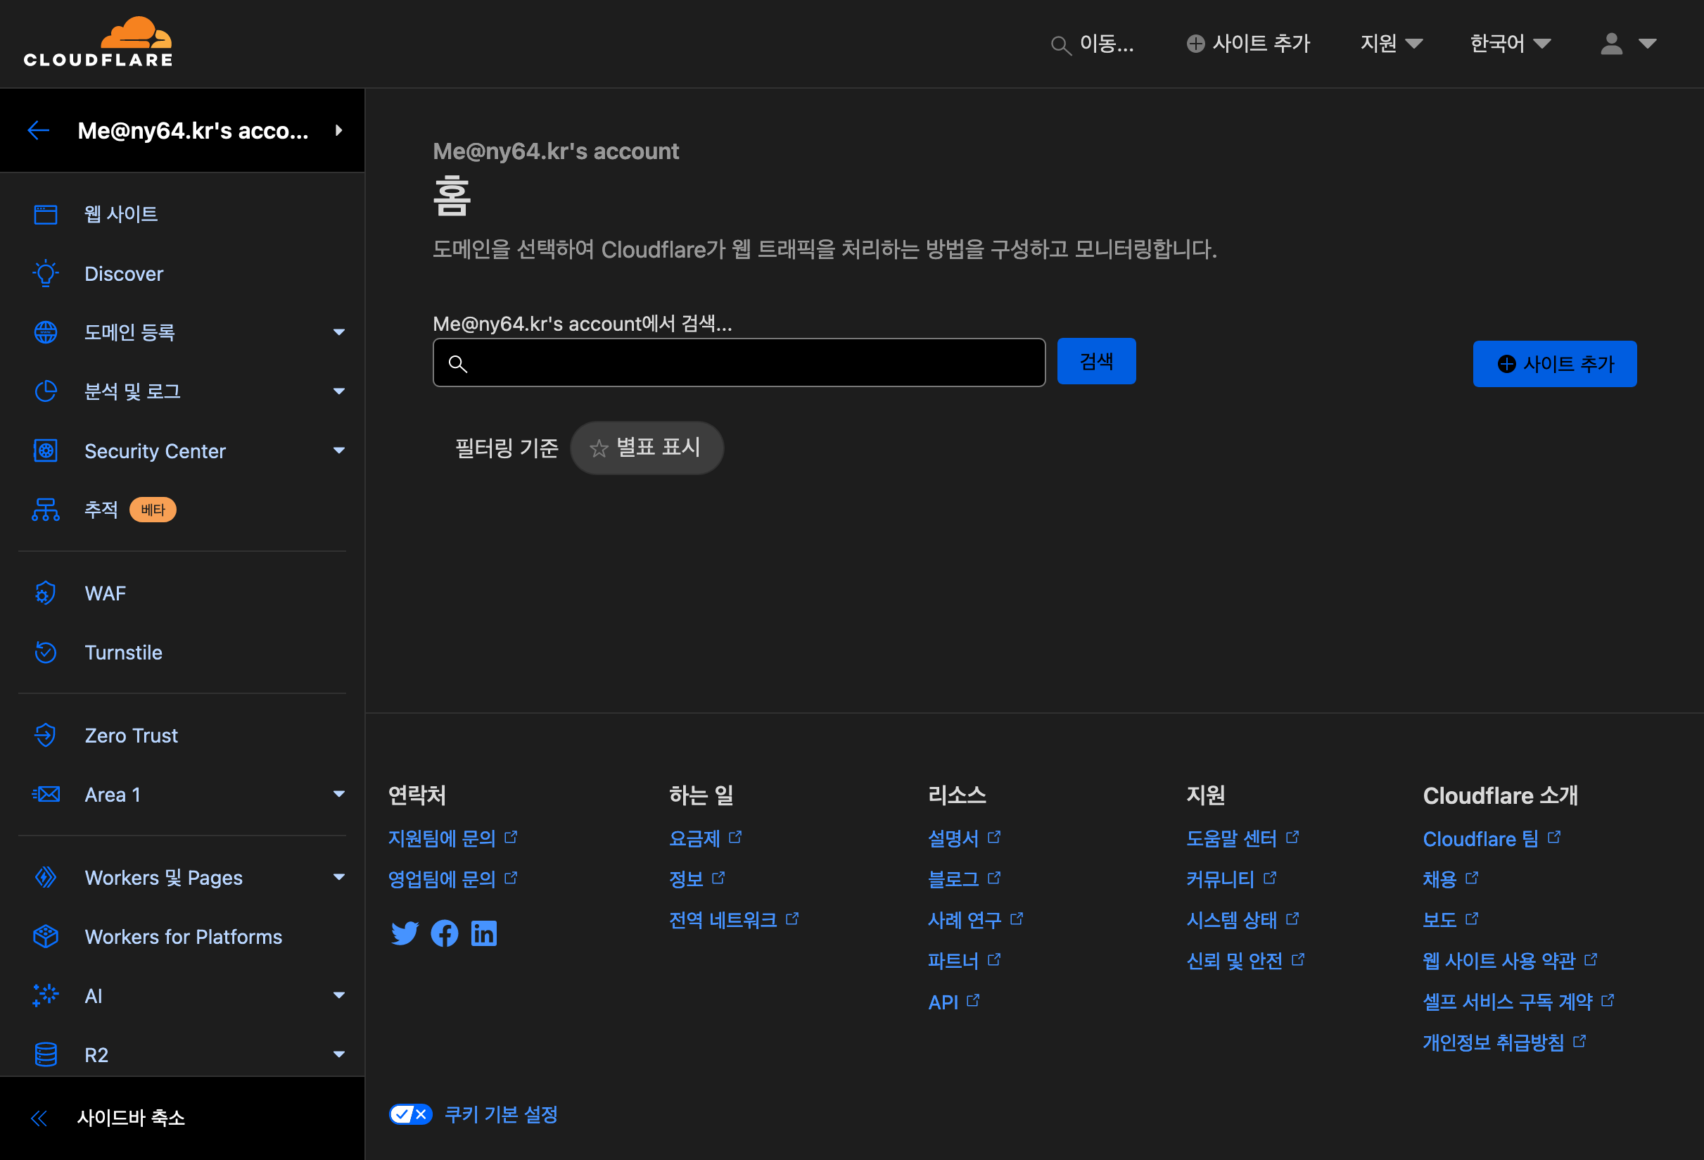Screen dimensions: 1704x1160
Task: Click the 도메인 등록 globe icon
Action: pyautogui.click(x=46, y=332)
